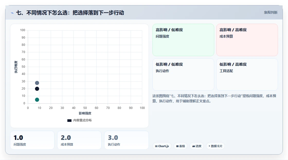
Task: Click 问题强度 text in green quadrant card
Action: 162,36
